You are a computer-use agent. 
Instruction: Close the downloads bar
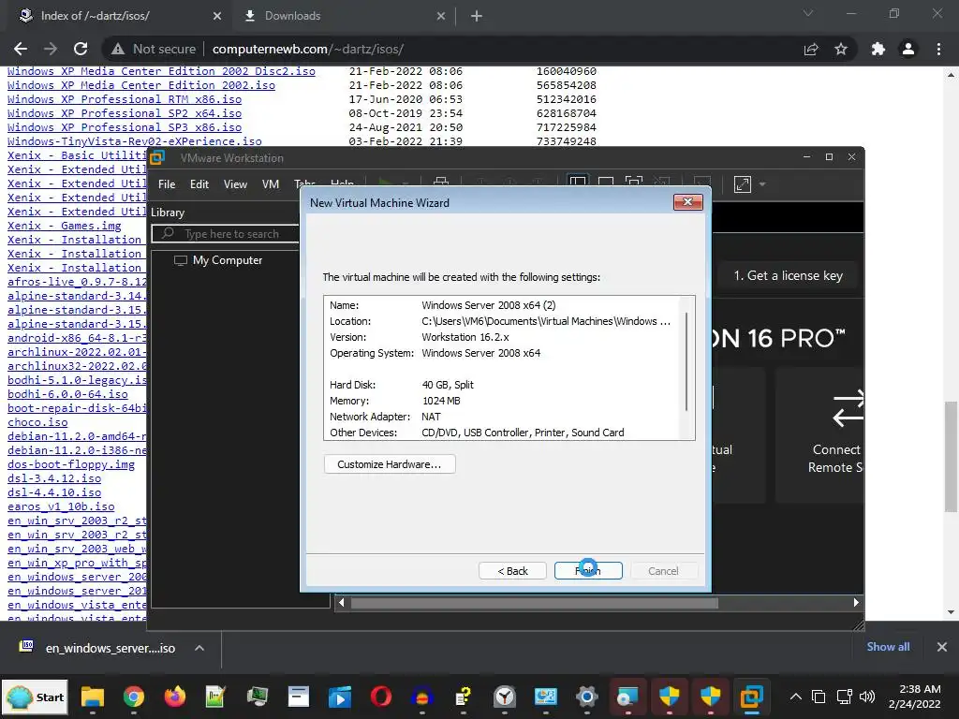[942, 647]
